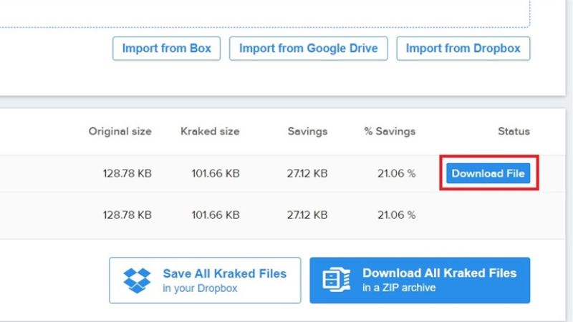The width and height of the screenshot is (573, 322).
Task: Select the Savings column header
Action: [307, 132]
